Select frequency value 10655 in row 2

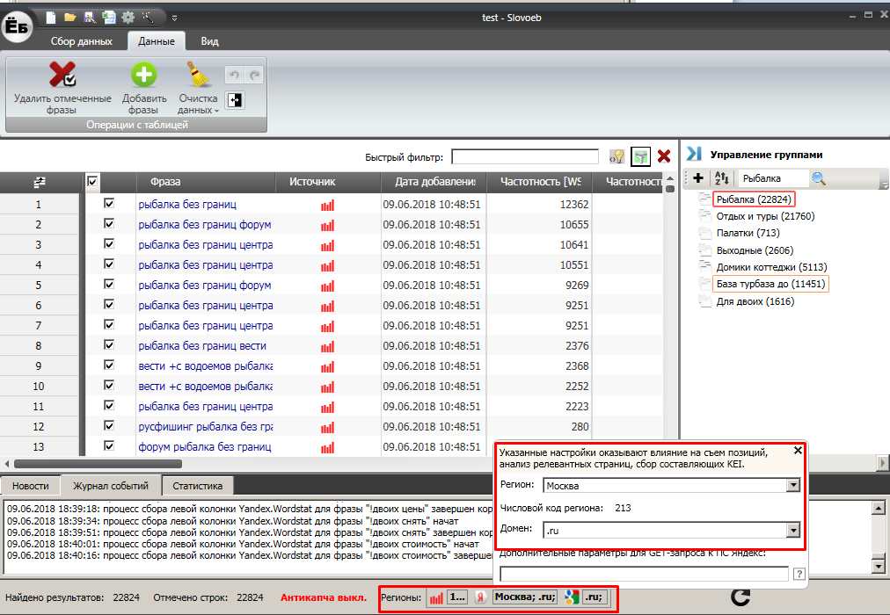coord(574,224)
